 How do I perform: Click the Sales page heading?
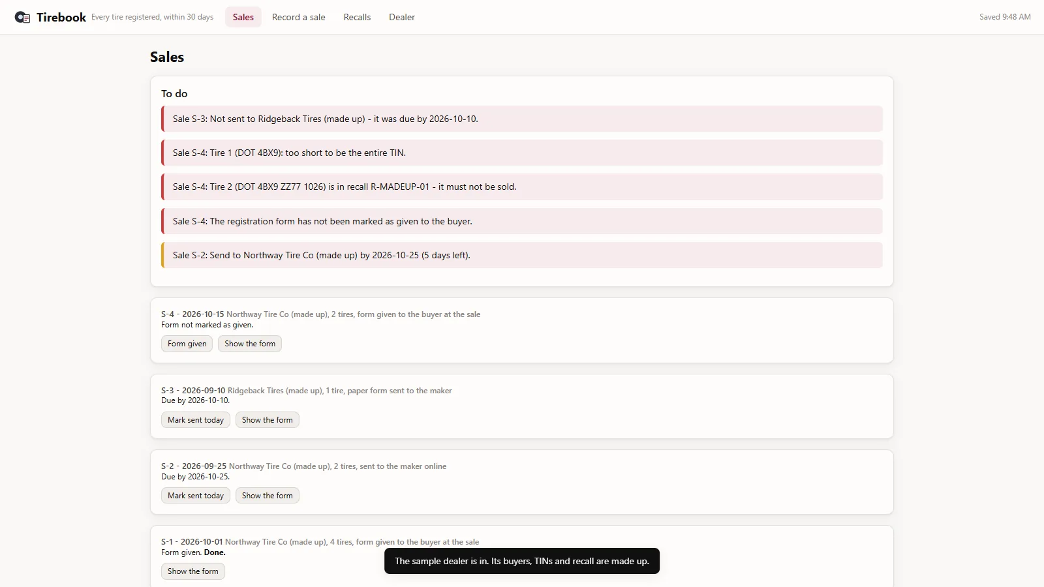click(x=167, y=57)
